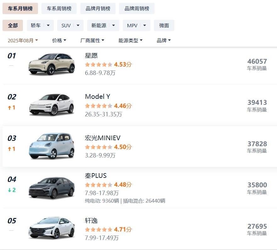Click the 27695 sales figure
Screen dimensions: 277x250
coord(257,226)
